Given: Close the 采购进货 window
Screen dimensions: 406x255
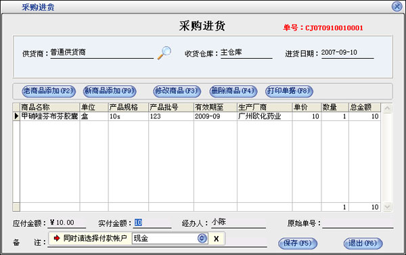Looking at the screenshot, I should point(397,7).
